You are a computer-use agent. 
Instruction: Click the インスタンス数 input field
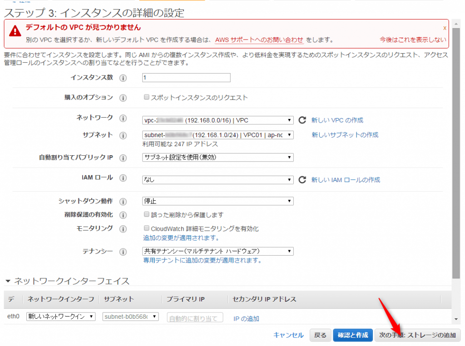coord(186,78)
